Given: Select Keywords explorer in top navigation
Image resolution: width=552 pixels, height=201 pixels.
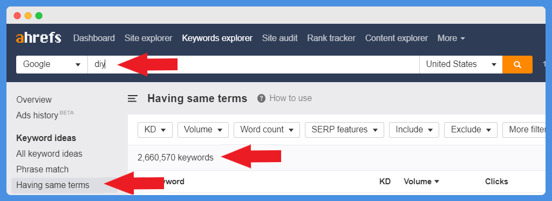Looking at the screenshot, I should coord(217,38).
